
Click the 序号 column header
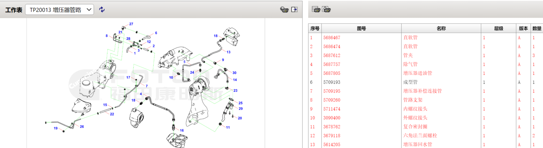pyautogui.click(x=315, y=29)
